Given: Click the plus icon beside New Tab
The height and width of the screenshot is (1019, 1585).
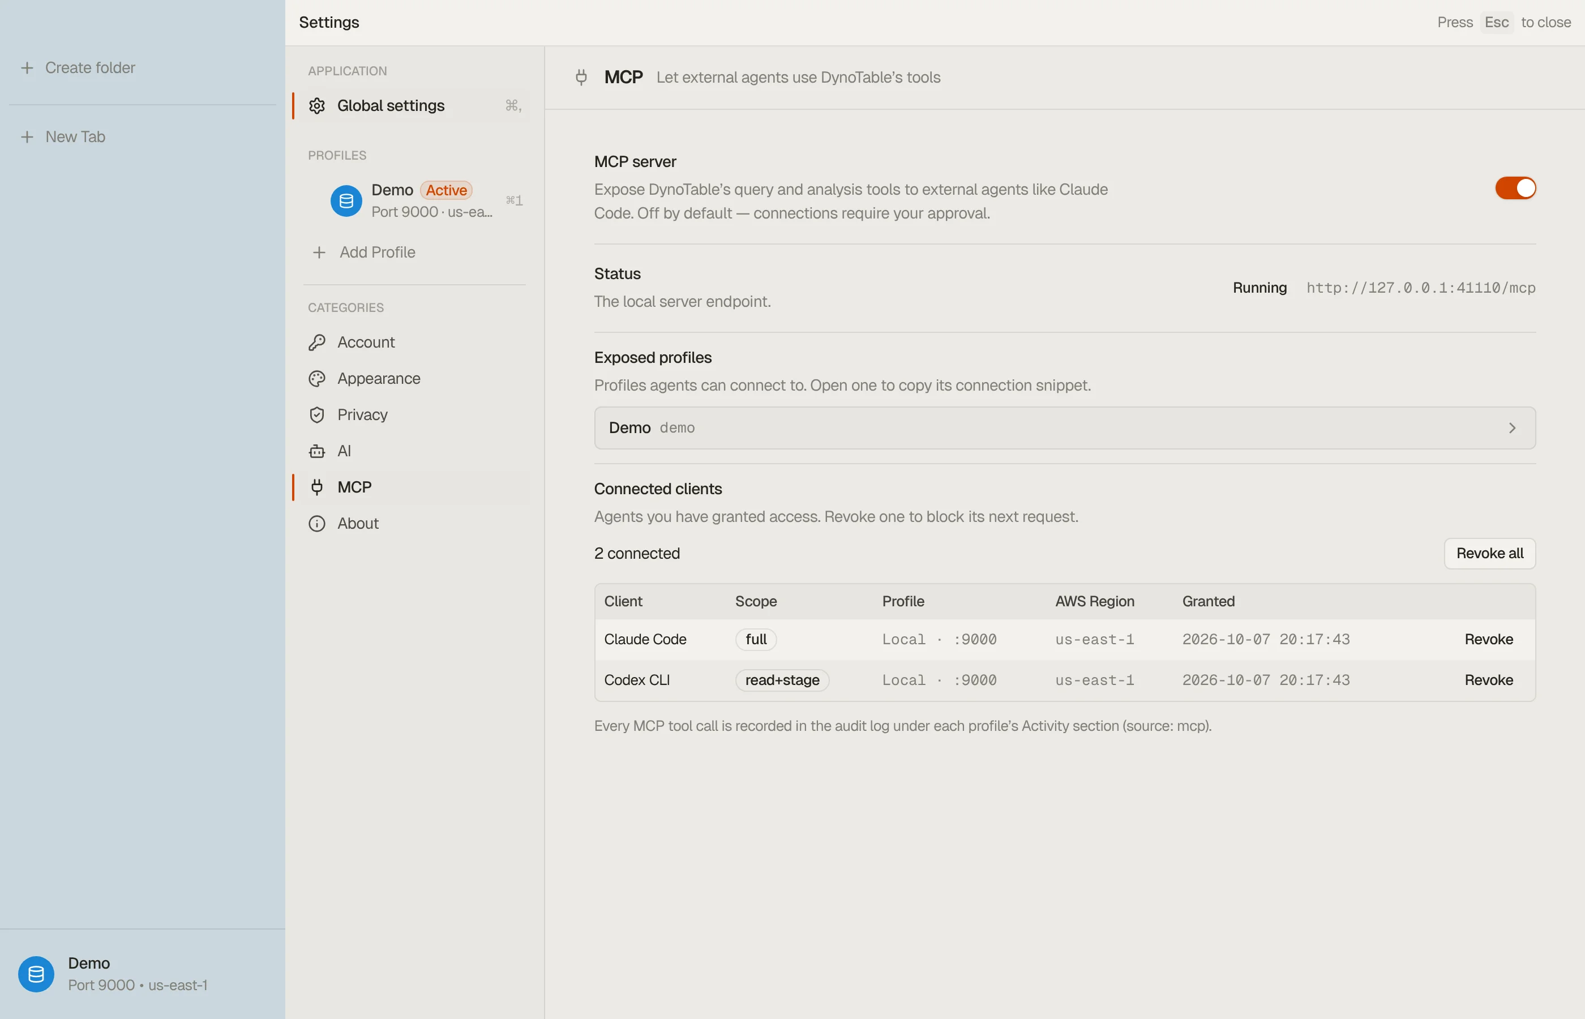Looking at the screenshot, I should (x=27, y=137).
